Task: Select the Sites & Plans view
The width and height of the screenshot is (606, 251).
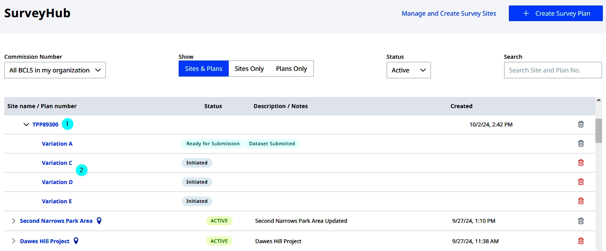Action: tap(204, 69)
